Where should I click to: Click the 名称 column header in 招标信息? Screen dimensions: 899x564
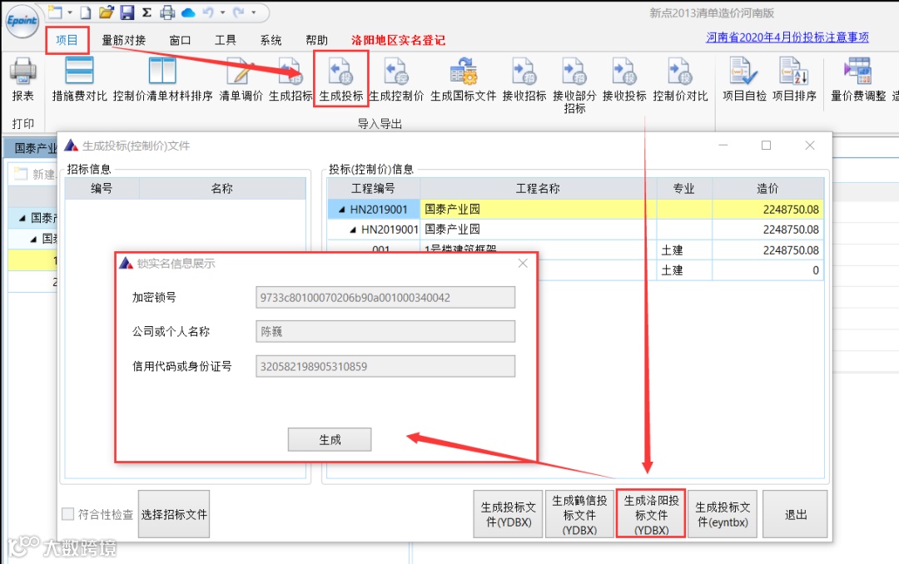(x=222, y=188)
